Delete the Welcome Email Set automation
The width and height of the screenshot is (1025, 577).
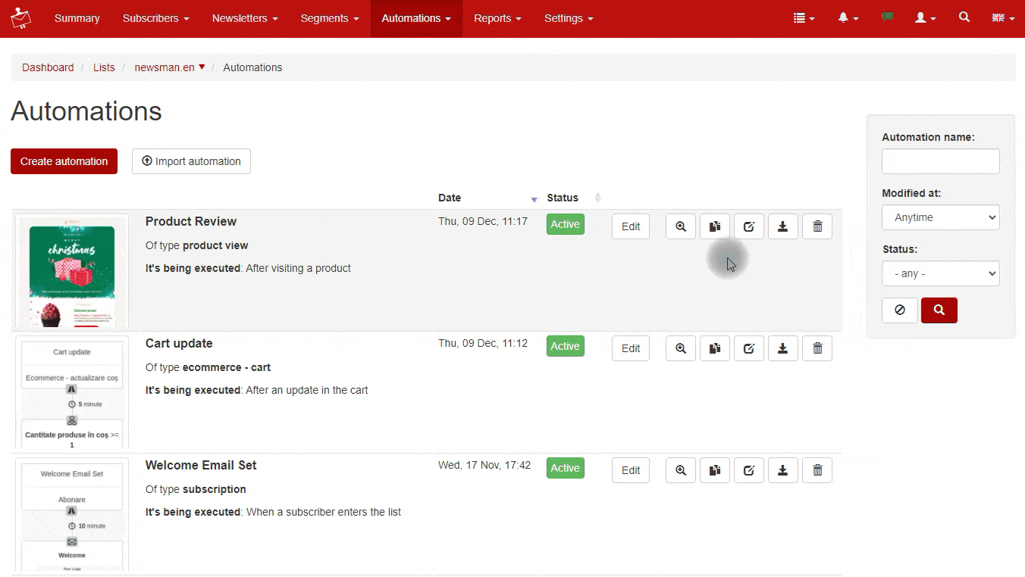817,470
